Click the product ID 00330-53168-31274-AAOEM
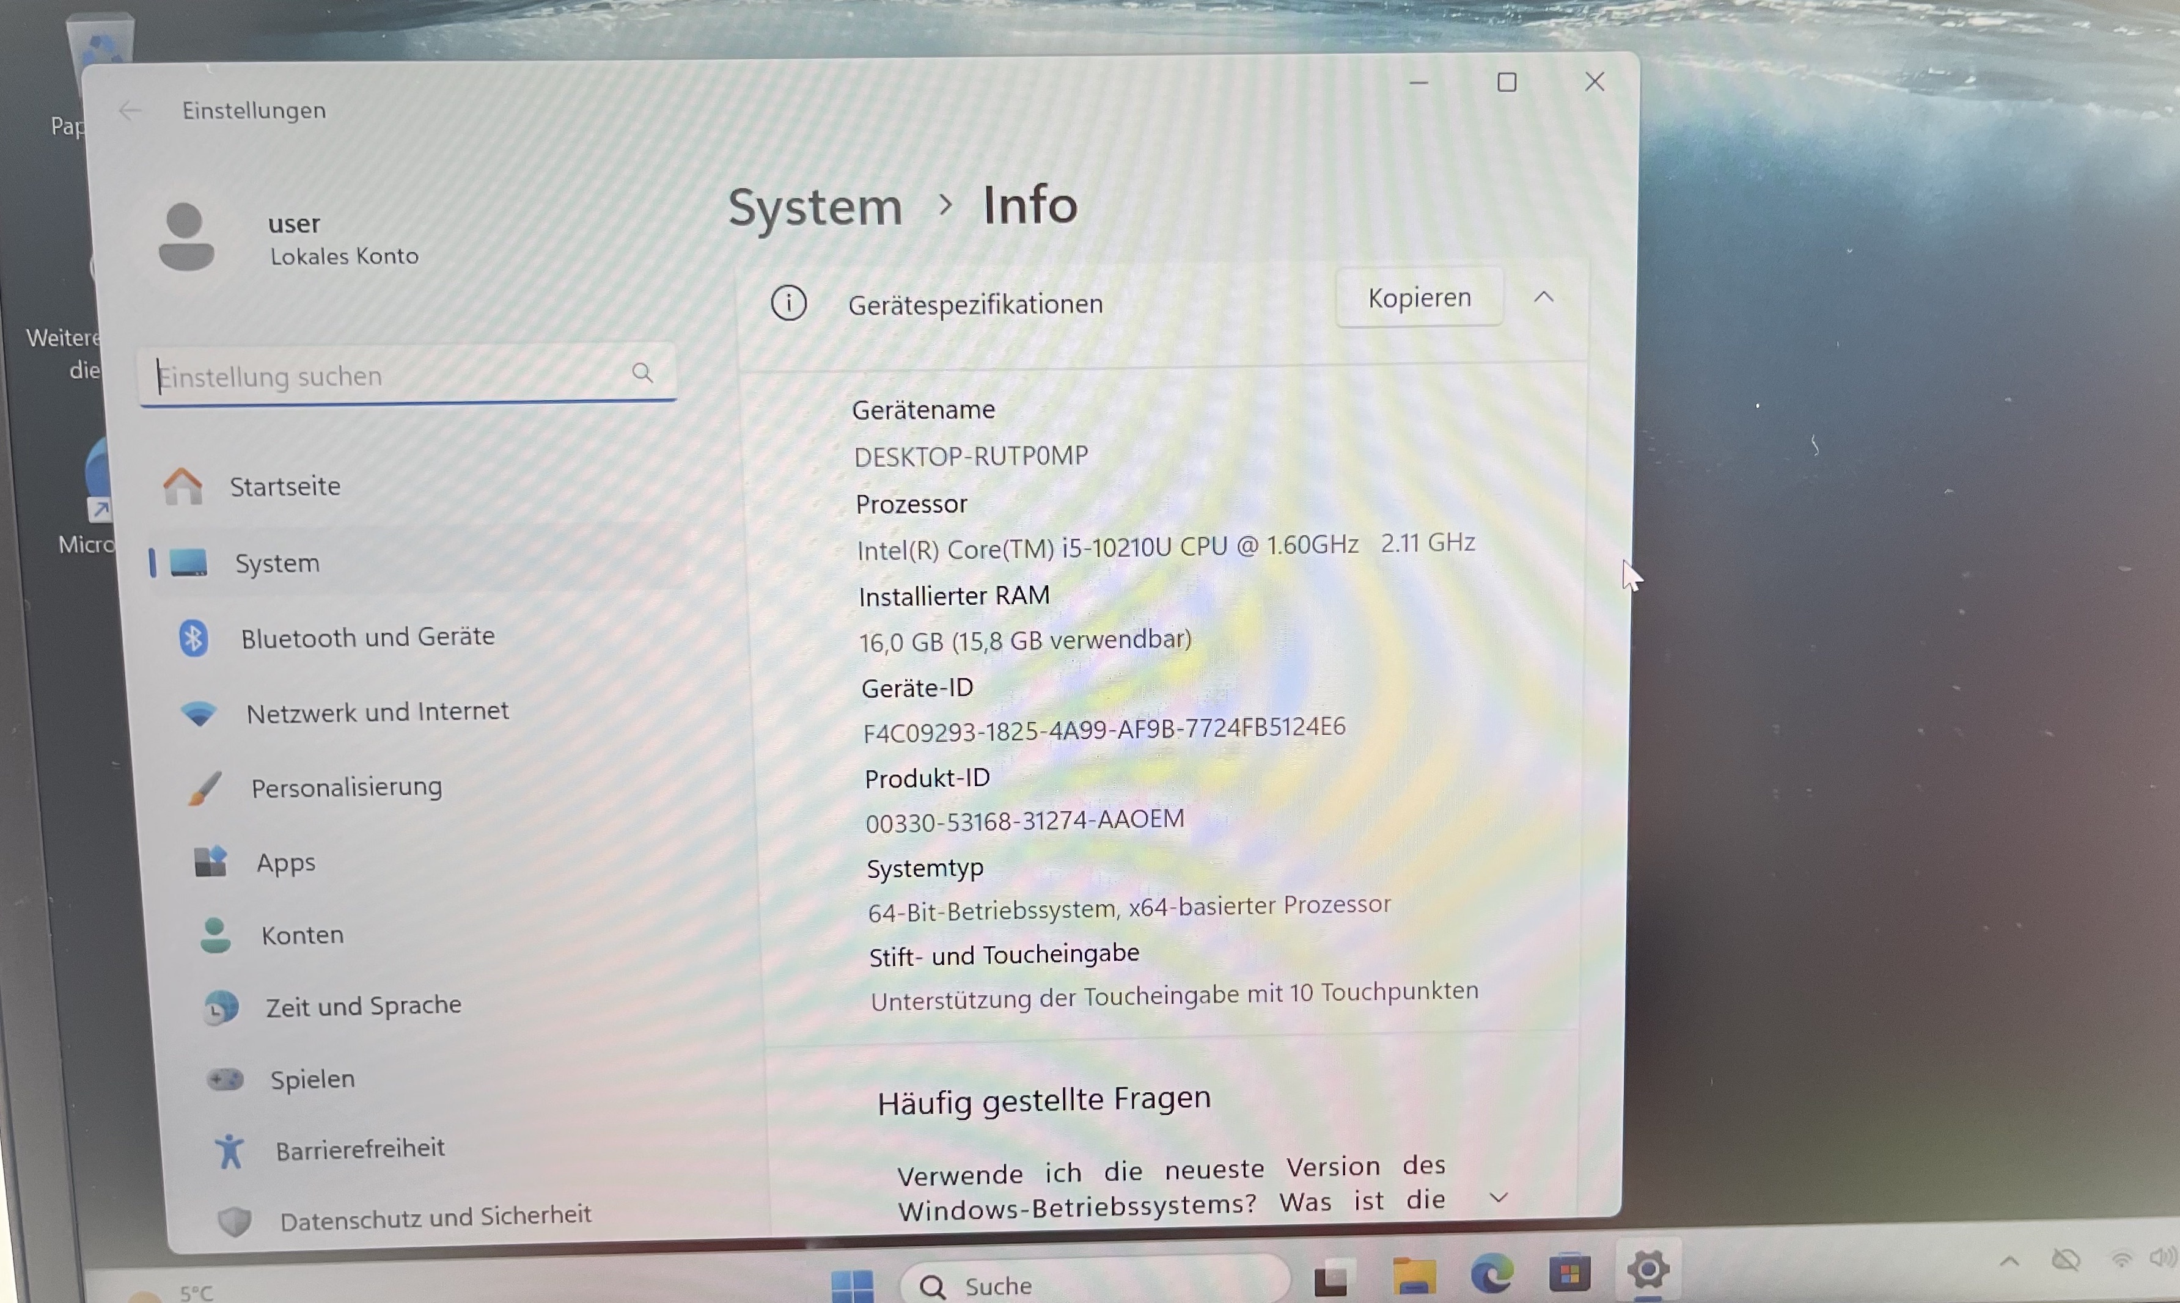The height and width of the screenshot is (1303, 2180). tap(1024, 821)
